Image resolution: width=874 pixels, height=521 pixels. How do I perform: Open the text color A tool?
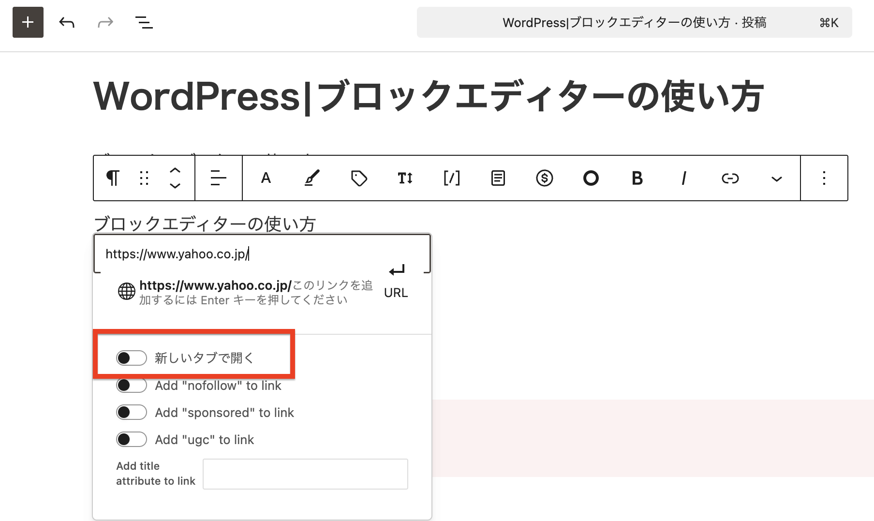tap(266, 178)
